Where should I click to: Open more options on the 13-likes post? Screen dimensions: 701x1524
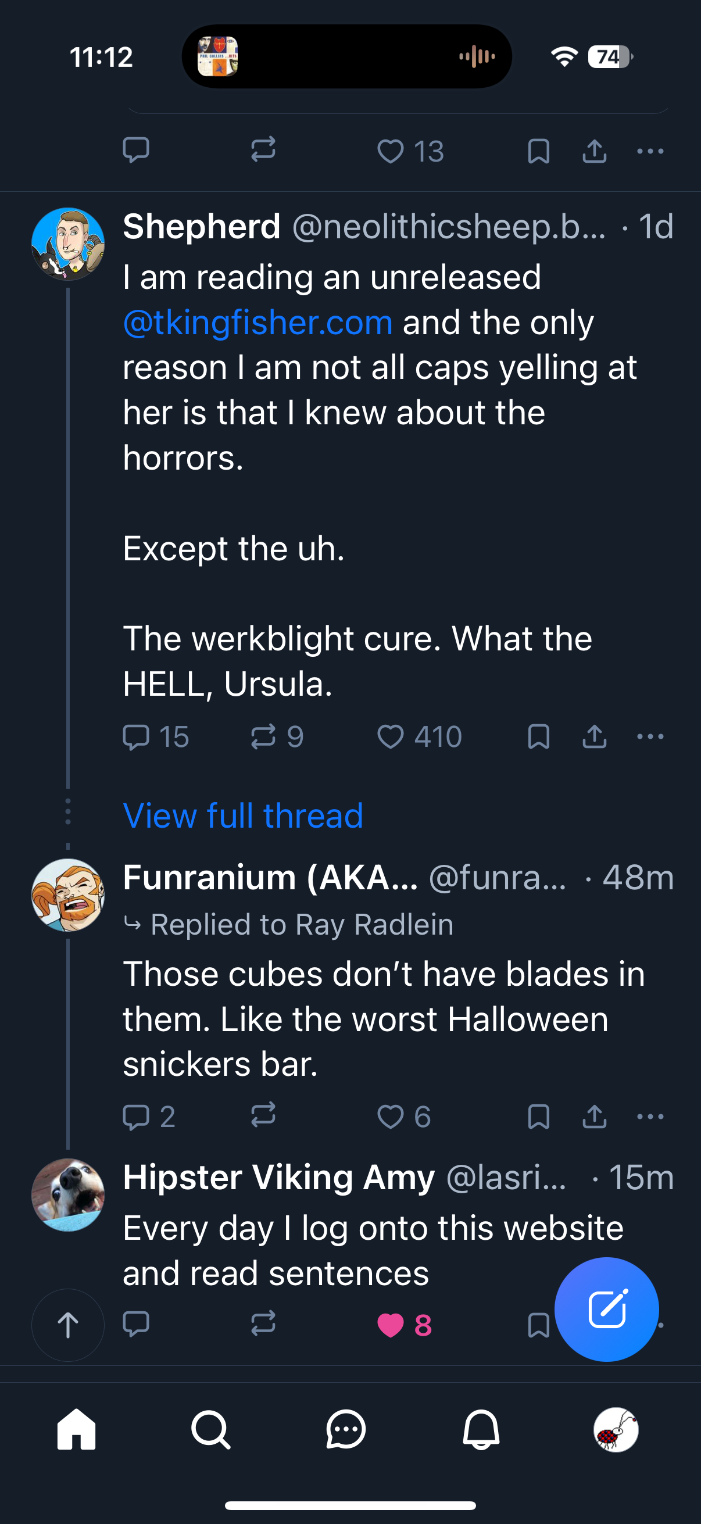pyautogui.click(x=650, y=152)
